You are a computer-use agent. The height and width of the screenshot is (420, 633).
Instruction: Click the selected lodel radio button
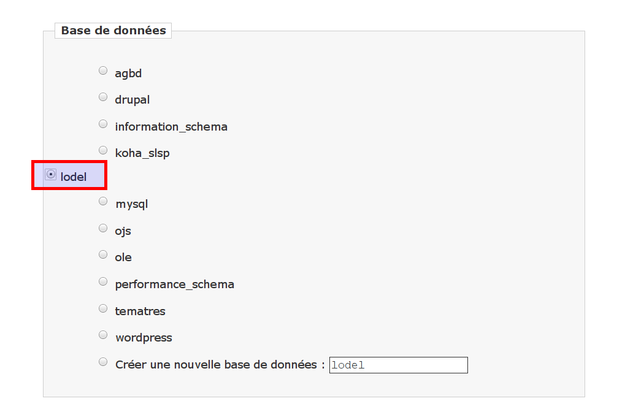[x=51, y=174]
